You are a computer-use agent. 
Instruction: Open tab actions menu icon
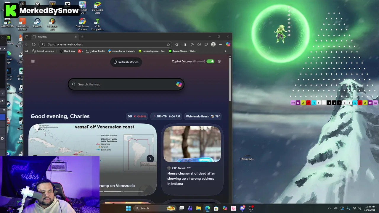click(x=27, y=37)
